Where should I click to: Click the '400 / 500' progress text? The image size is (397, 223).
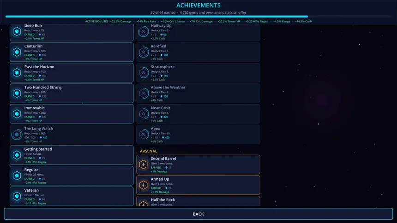30,138
